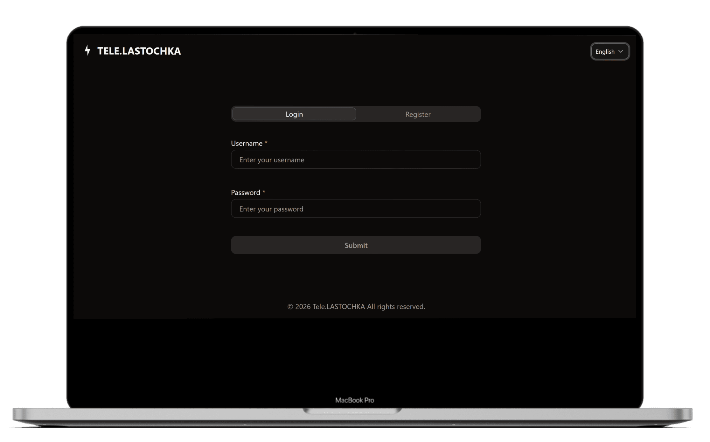This screenshot has width=710, height=442.
Task: Switch to the Login tab
Action: [294, 114]
